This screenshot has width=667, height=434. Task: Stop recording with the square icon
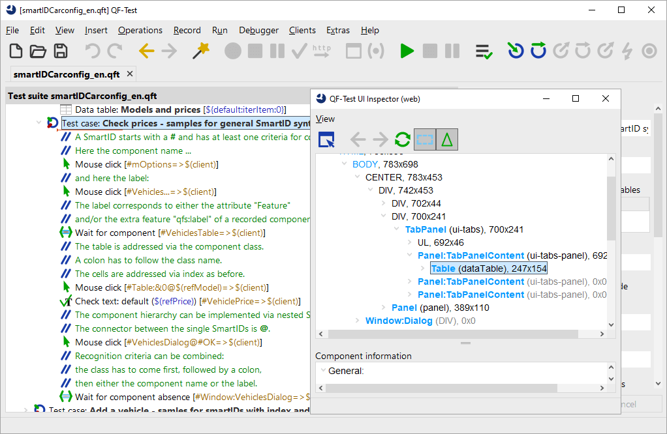tap(255, 51)
